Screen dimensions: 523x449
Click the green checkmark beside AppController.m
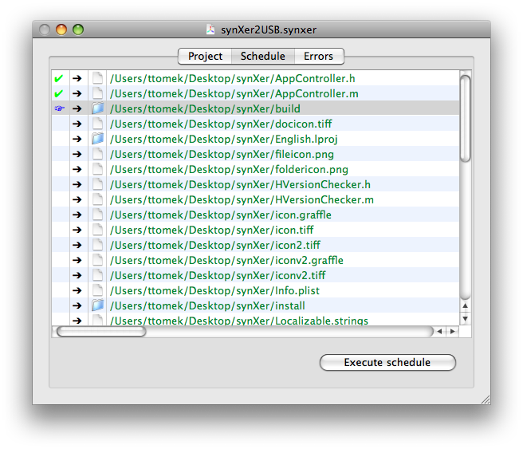[58, 93]
